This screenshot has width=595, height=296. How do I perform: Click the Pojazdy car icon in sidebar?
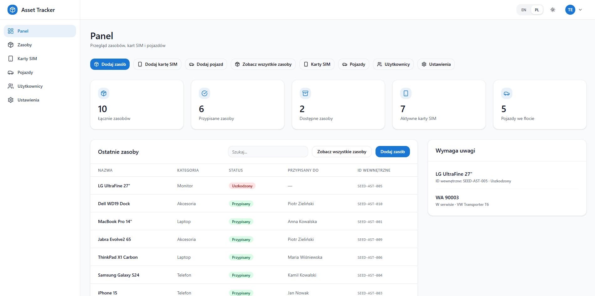pos(11,72)
